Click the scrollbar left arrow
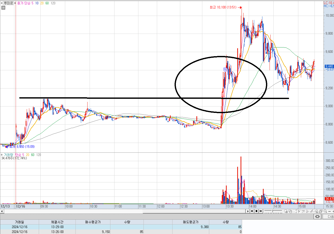The image size is (334, 234). point(2,211)
